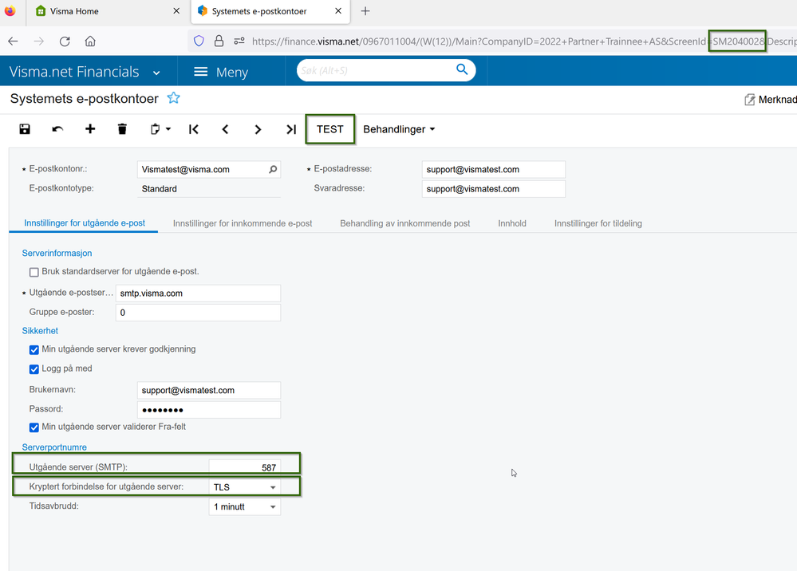Click the Sikkerhet section heading
The width and height of the screenshot is (797, 571).
pyautogui.click(x=40, y=331)
